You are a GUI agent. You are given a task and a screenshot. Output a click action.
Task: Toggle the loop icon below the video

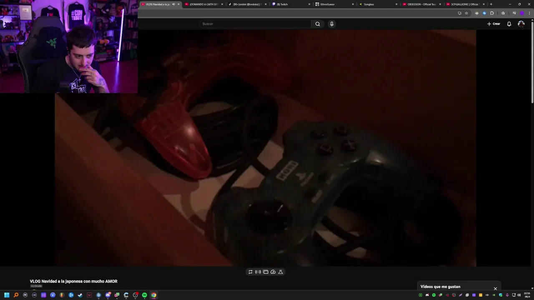click(250, 272)
